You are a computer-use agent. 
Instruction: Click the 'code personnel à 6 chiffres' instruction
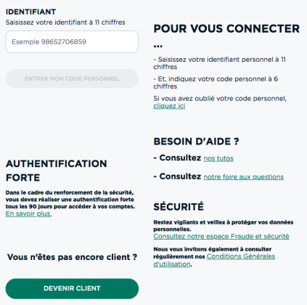[216, 83]
